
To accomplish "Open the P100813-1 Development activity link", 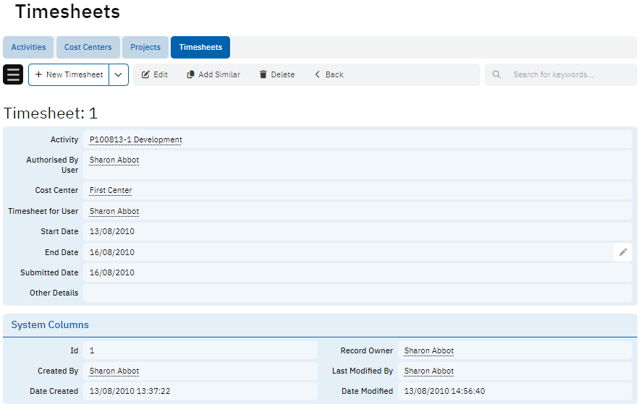I will coord(135,139).
